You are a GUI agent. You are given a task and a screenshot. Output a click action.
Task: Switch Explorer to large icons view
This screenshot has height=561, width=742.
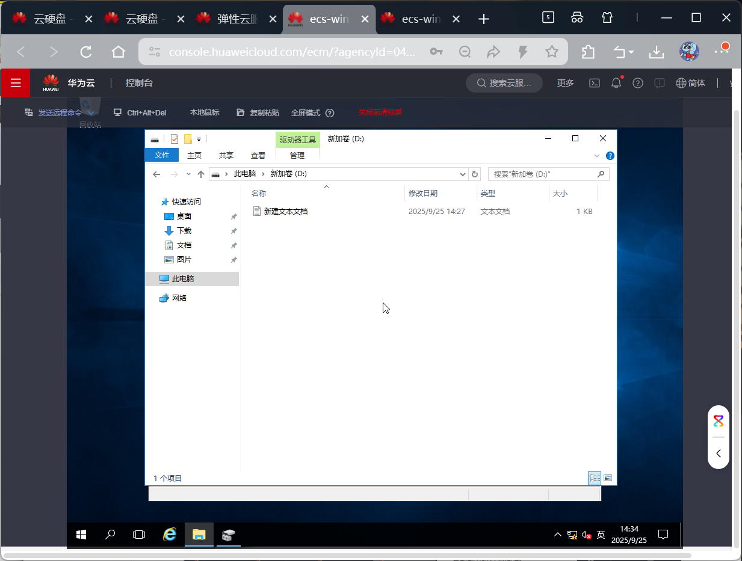[x=608, y=478]
